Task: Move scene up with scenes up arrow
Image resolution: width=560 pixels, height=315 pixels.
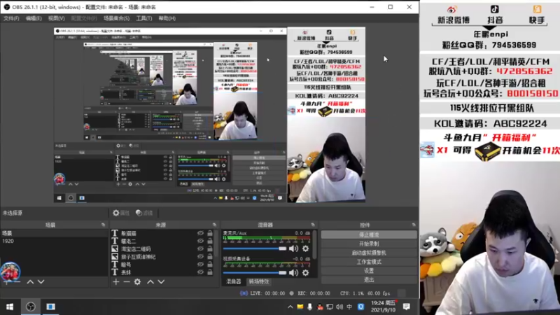Action: point(30,282)
